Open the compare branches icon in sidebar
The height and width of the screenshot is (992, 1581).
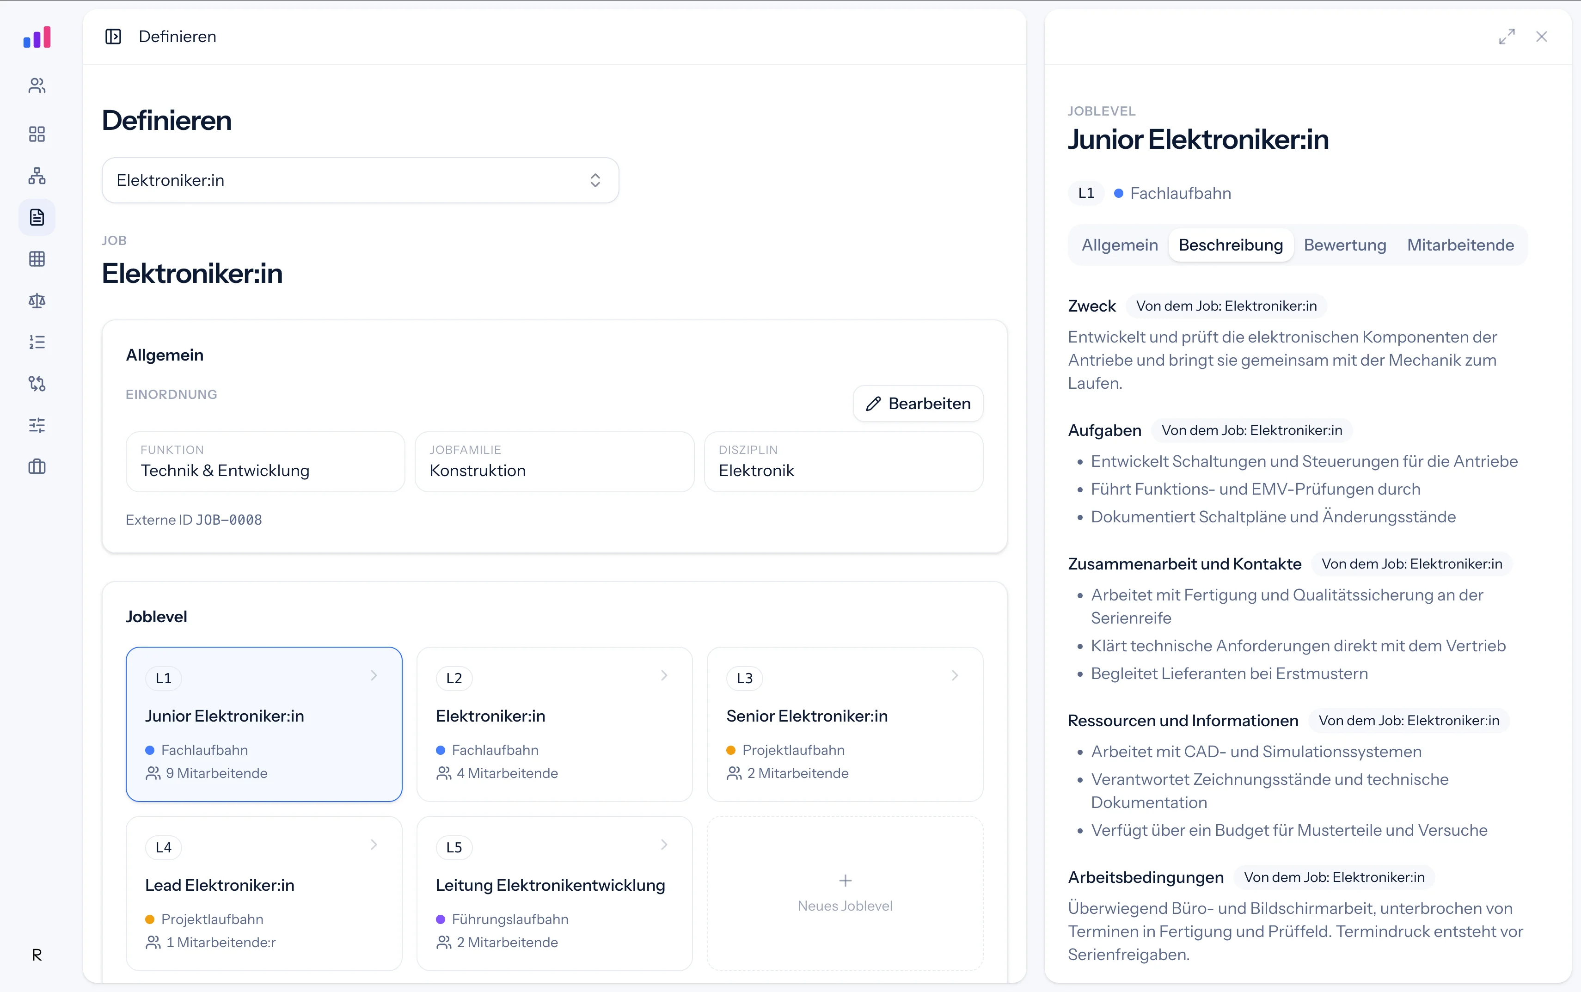37,383
